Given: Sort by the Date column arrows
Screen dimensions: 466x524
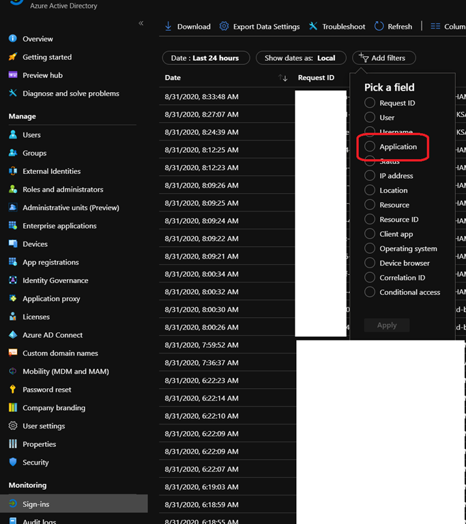Looking at the screenshot, I should tap(283, 78).
